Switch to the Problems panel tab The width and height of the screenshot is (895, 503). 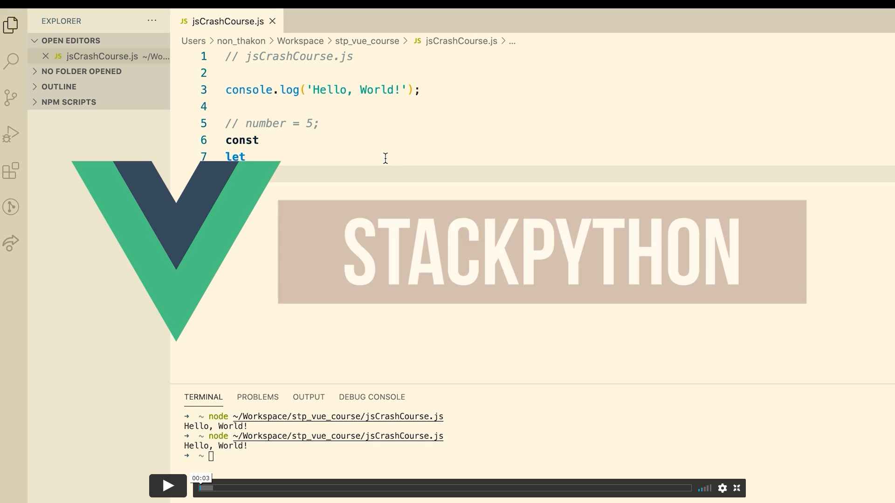(x=258, y=397)
